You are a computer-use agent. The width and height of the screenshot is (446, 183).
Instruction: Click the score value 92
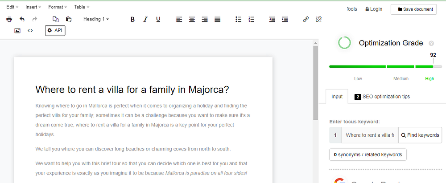coord(433,55)
